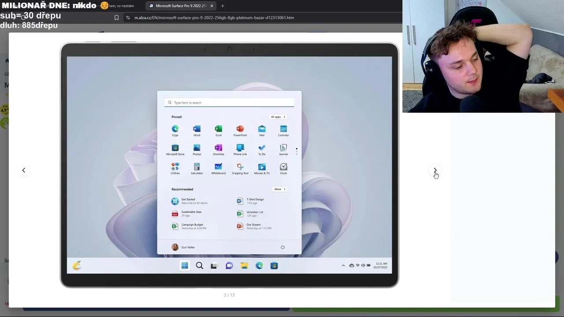Open a new browser tab
Screen dimensions: 564x317
[x=223, y=6]
